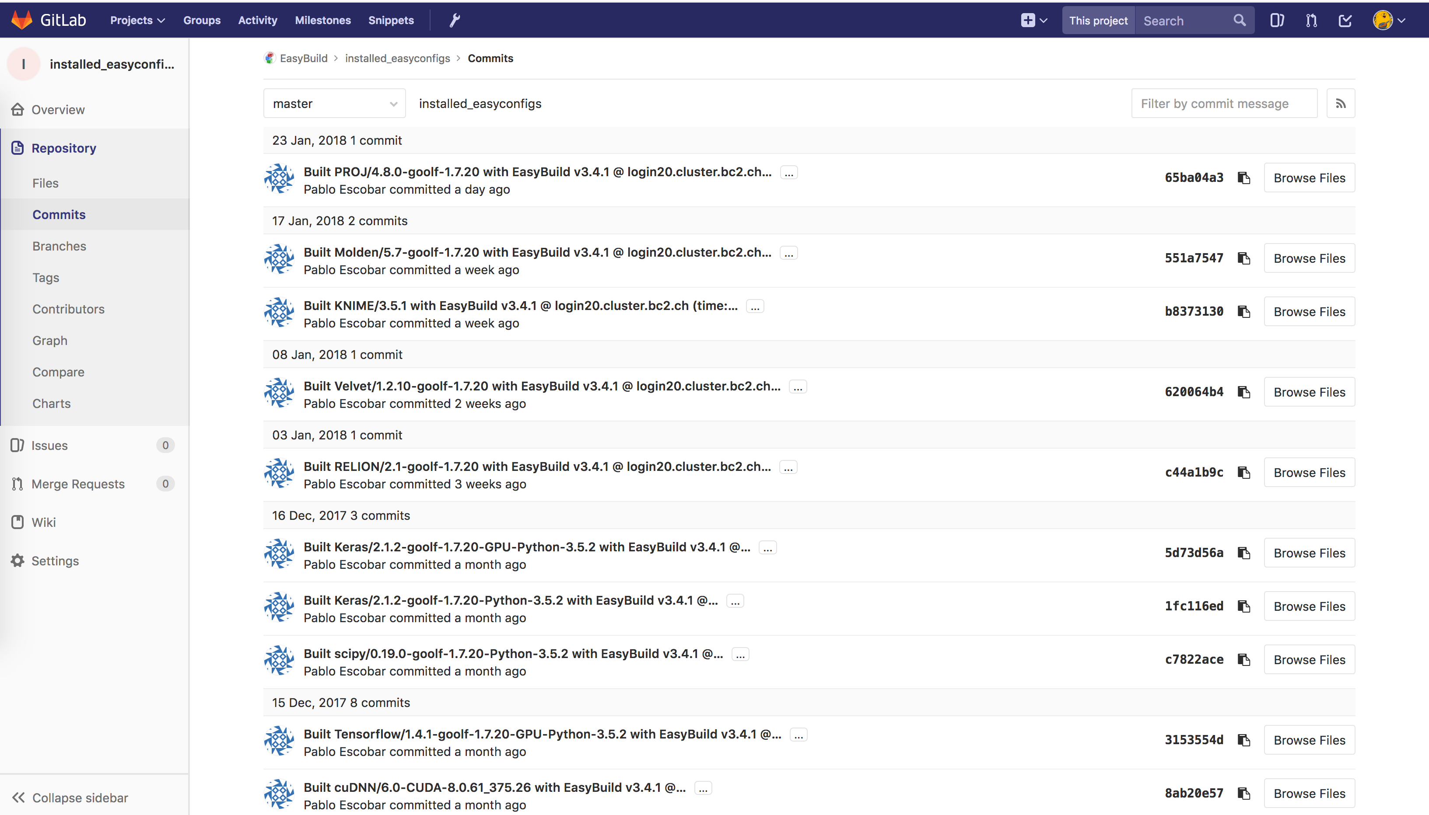Open the todos checkmark icon in navbar
The height and width of the screenshot is (815, 1429).
tap(1345, 21)
